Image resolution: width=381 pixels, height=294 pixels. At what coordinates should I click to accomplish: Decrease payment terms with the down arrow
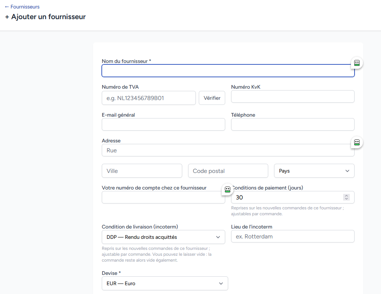[x=346, y=199]
